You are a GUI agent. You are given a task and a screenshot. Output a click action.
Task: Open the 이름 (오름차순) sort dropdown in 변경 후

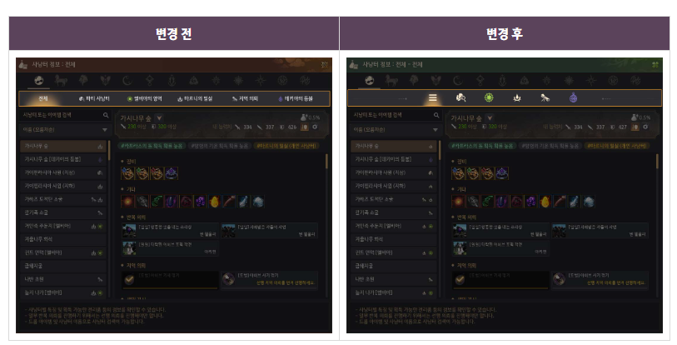coord(396,130)
